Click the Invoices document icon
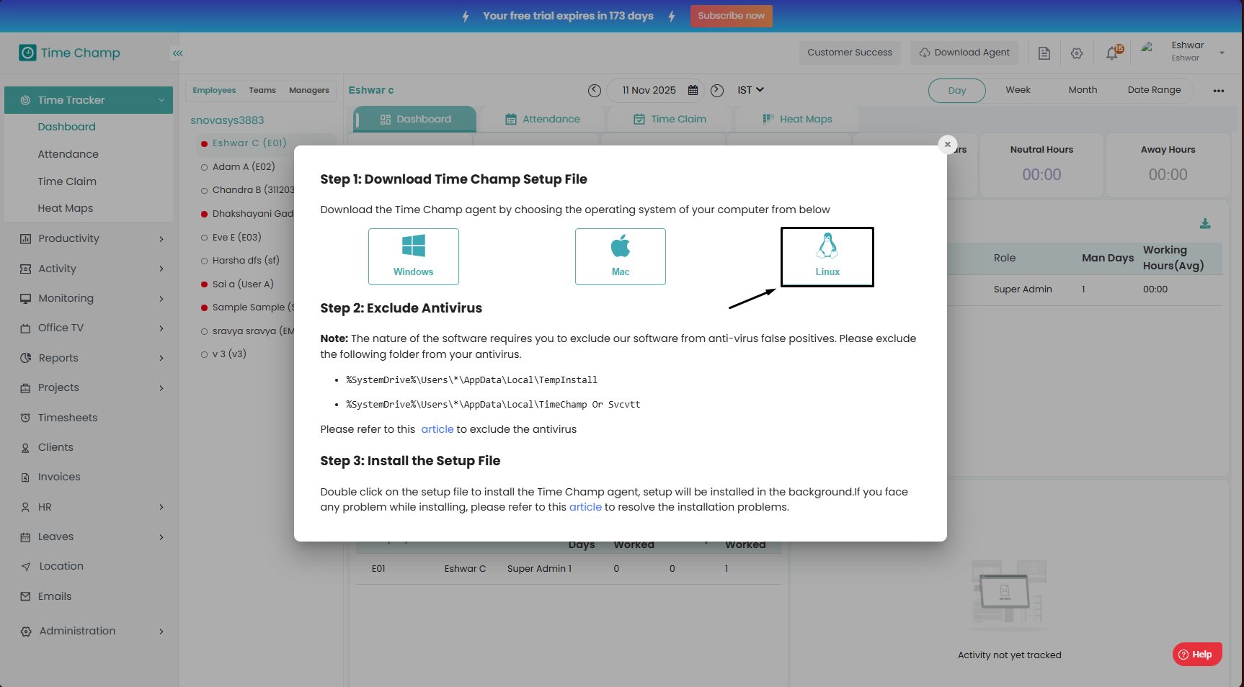Image resolution: width=1244 pixels, height=687 pixels. tap(26, 477)
